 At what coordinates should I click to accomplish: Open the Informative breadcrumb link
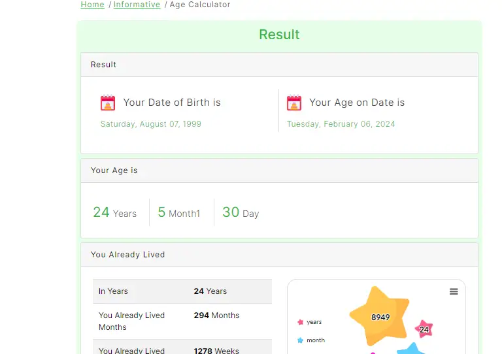(x=137, y=5)
